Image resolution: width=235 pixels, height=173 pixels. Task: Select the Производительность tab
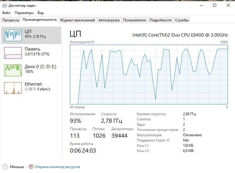click(x=40, y=20)
